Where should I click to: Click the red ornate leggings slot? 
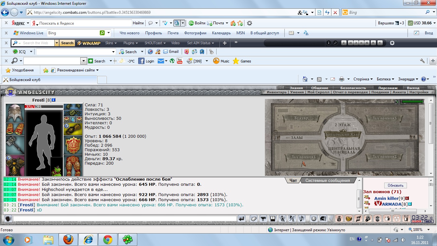(x=73, y=166)
